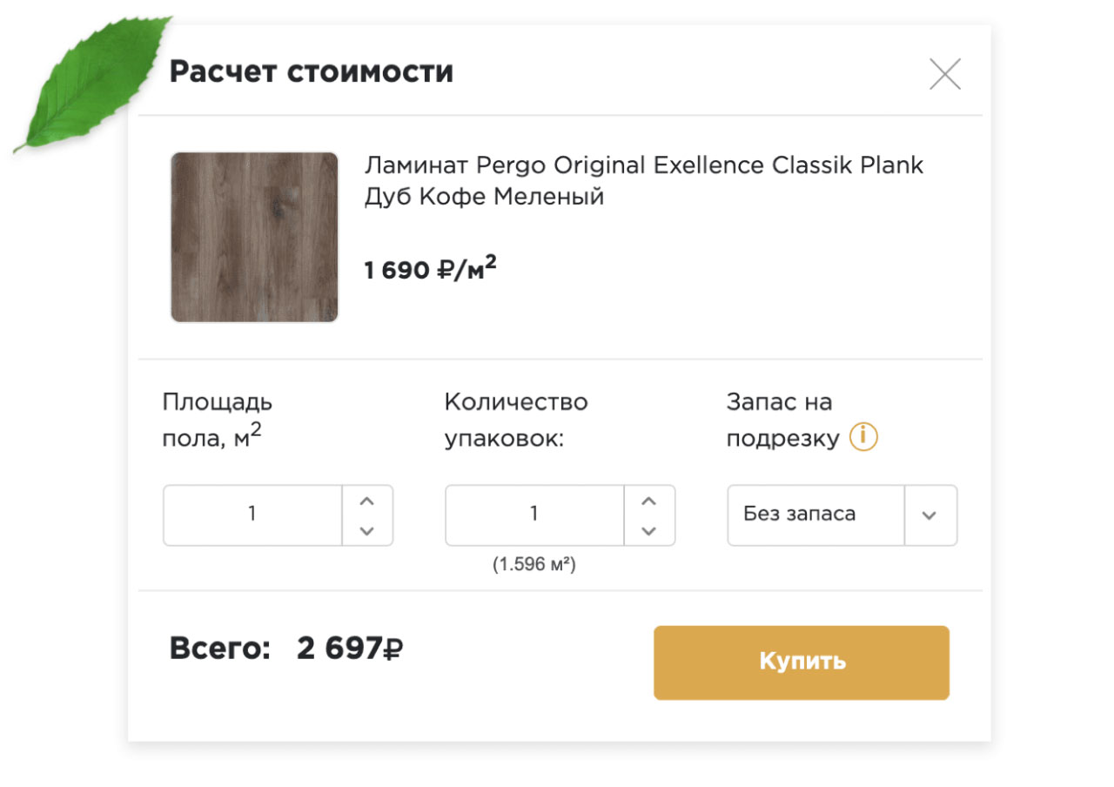The image size is (1114, 787).
Task: Open the "Без запаса" combo box
Action: tap(816, 515)
